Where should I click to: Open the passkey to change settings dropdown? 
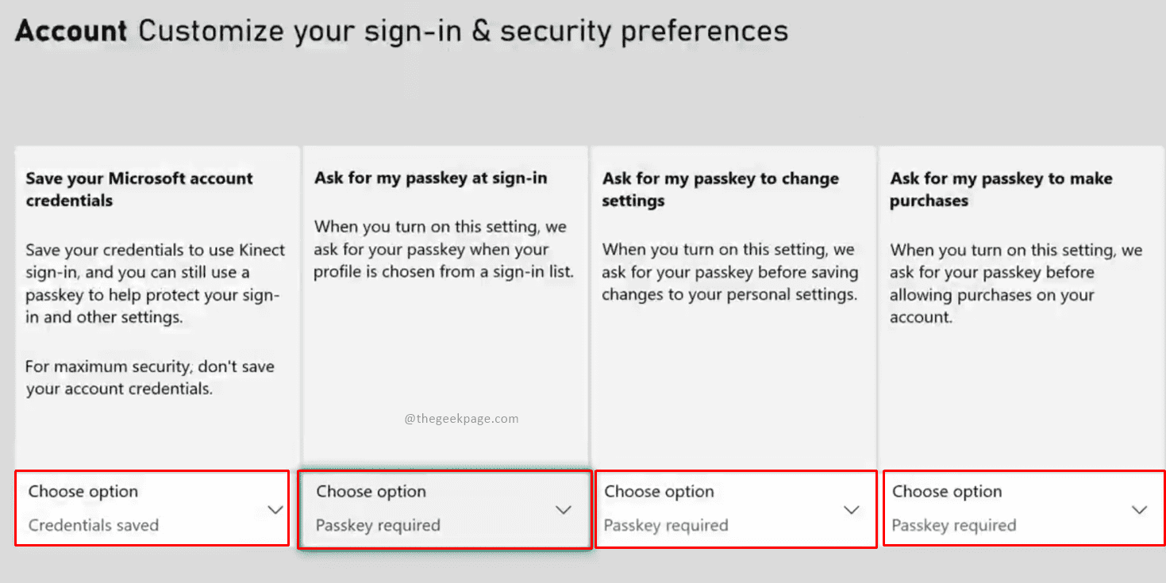click(x=851, y=510)
